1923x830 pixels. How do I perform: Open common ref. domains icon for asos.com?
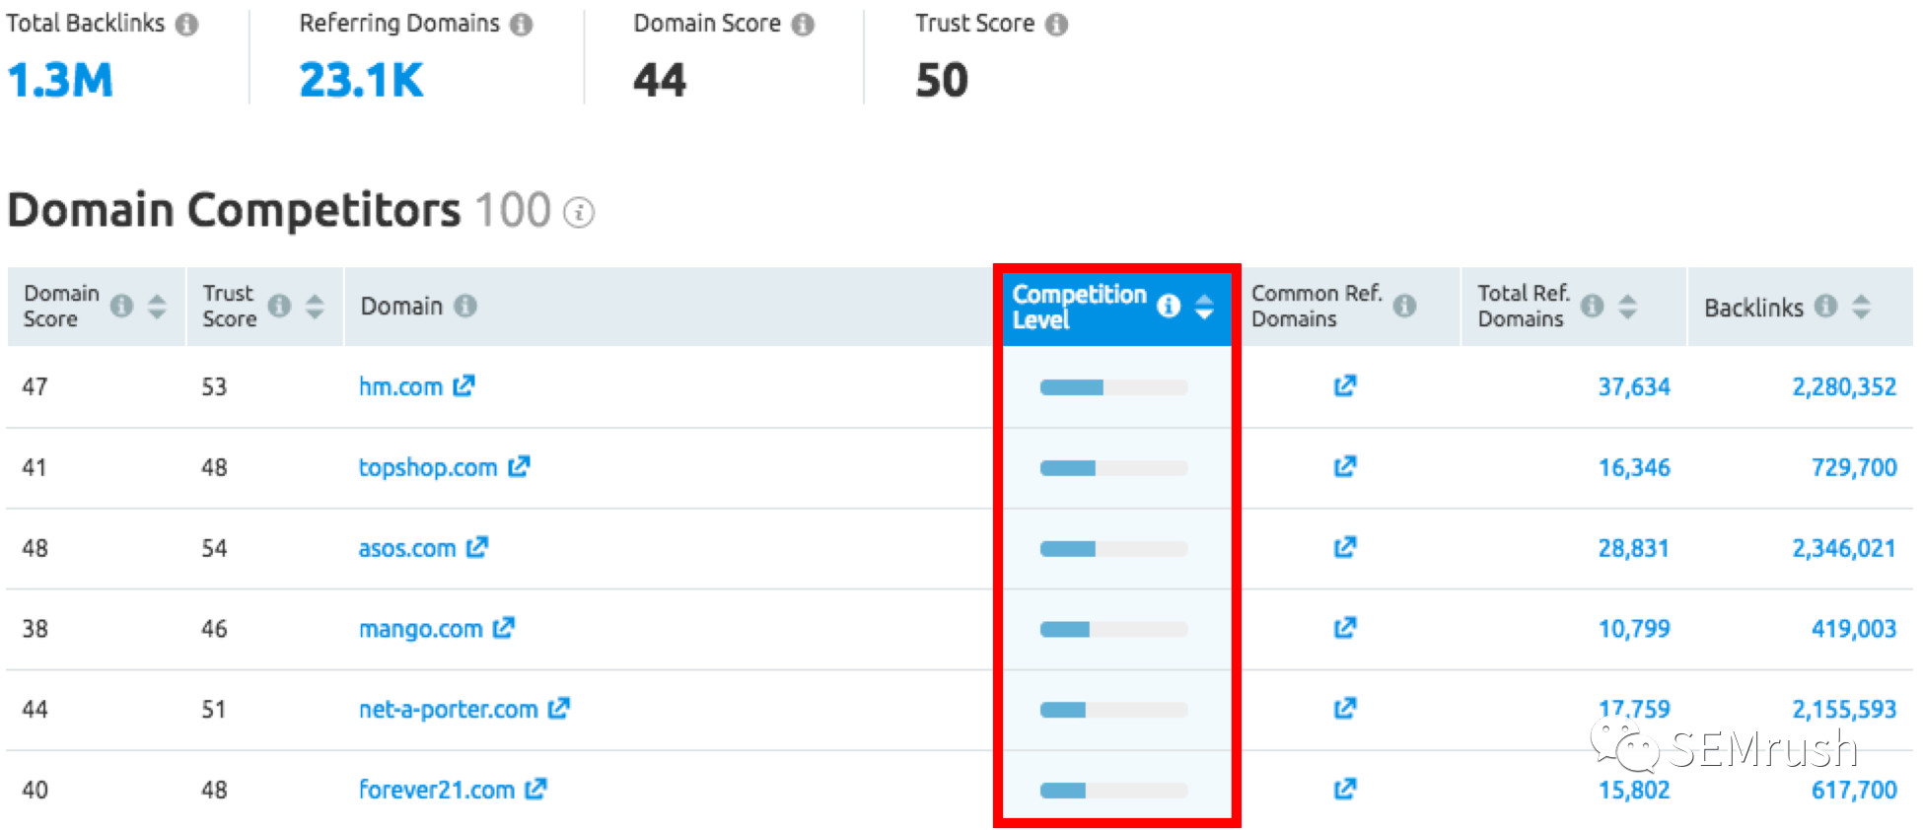pos(1345,547)
